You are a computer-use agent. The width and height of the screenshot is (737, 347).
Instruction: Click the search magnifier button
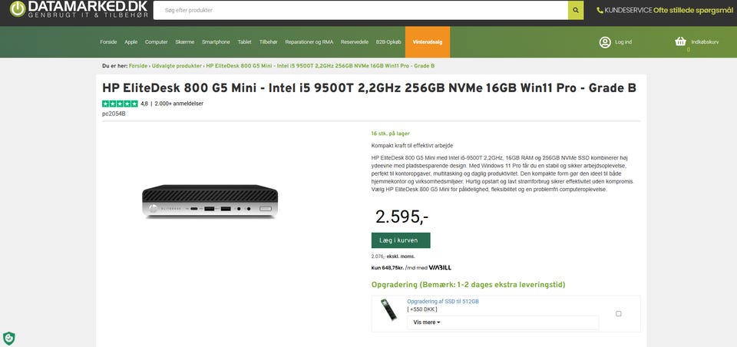click(576, 11)
